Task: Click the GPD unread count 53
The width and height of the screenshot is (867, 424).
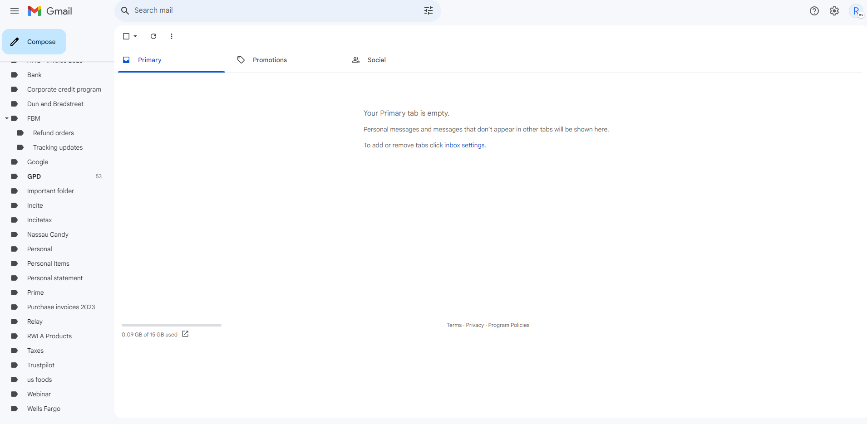Action: pos(99,176)
